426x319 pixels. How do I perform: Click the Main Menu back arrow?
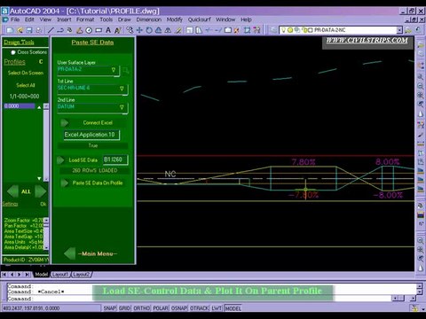tap(70, 253)
